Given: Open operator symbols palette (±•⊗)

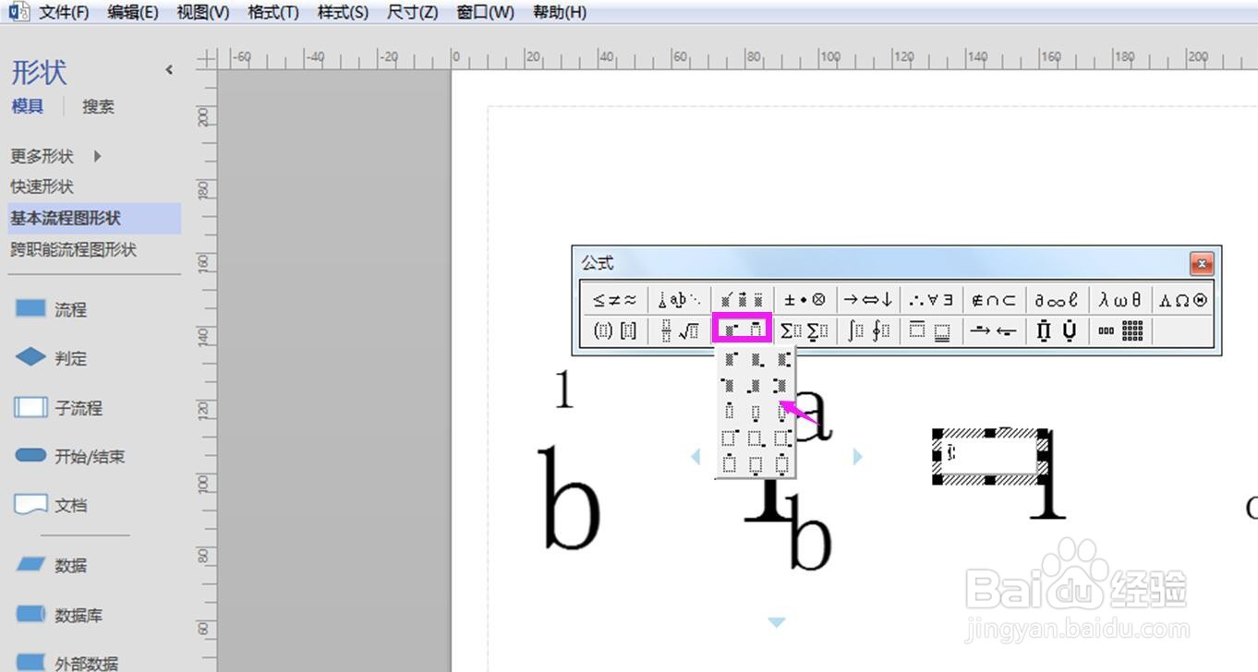Looking at the screenshot, I should coord(804,300).
